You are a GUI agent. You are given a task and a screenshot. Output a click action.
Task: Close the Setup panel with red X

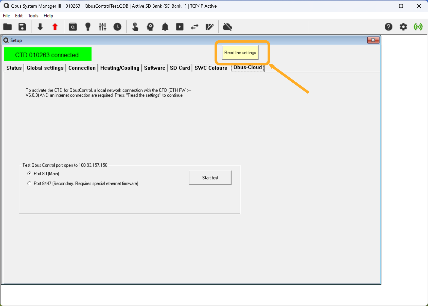[373, 40]
